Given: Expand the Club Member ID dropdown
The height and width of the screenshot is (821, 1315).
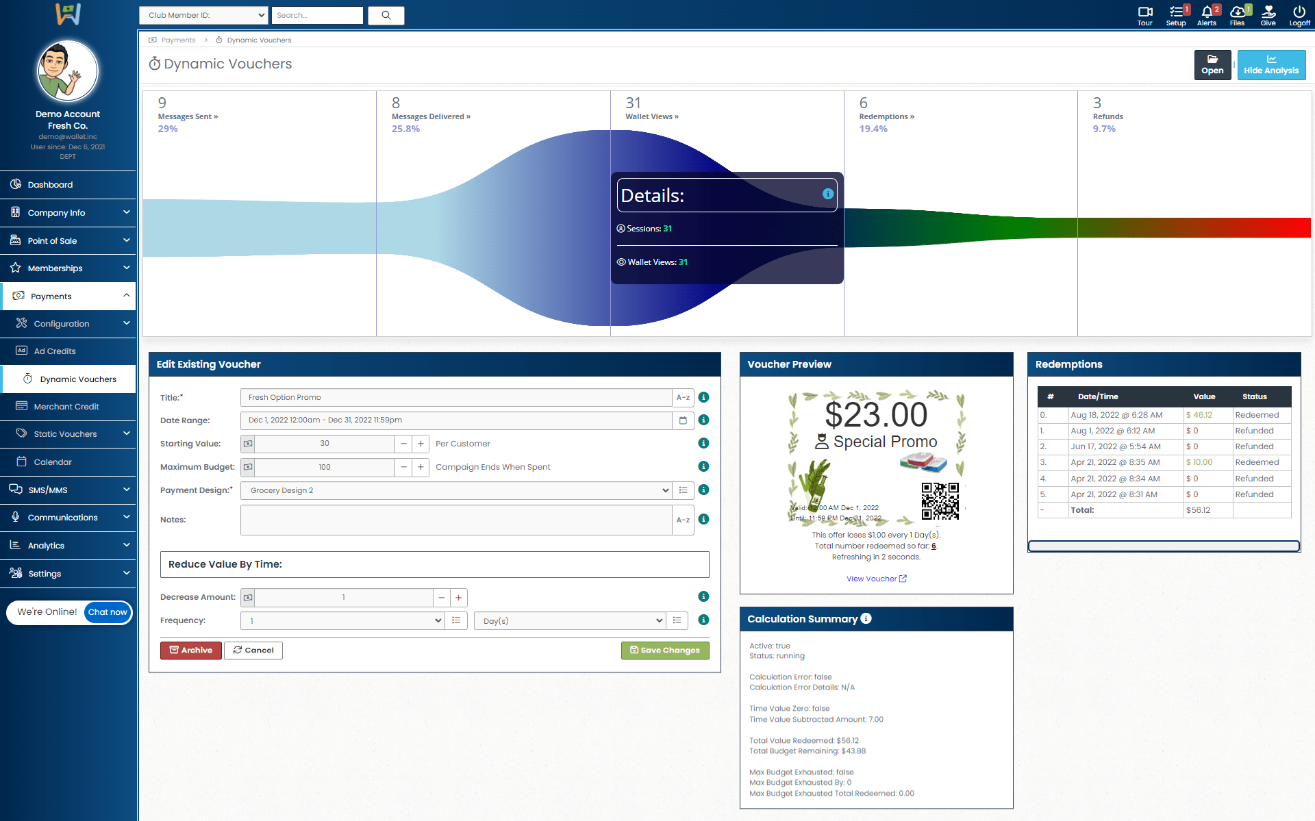Looking at the screenshot, I should (x=203, y=15).
